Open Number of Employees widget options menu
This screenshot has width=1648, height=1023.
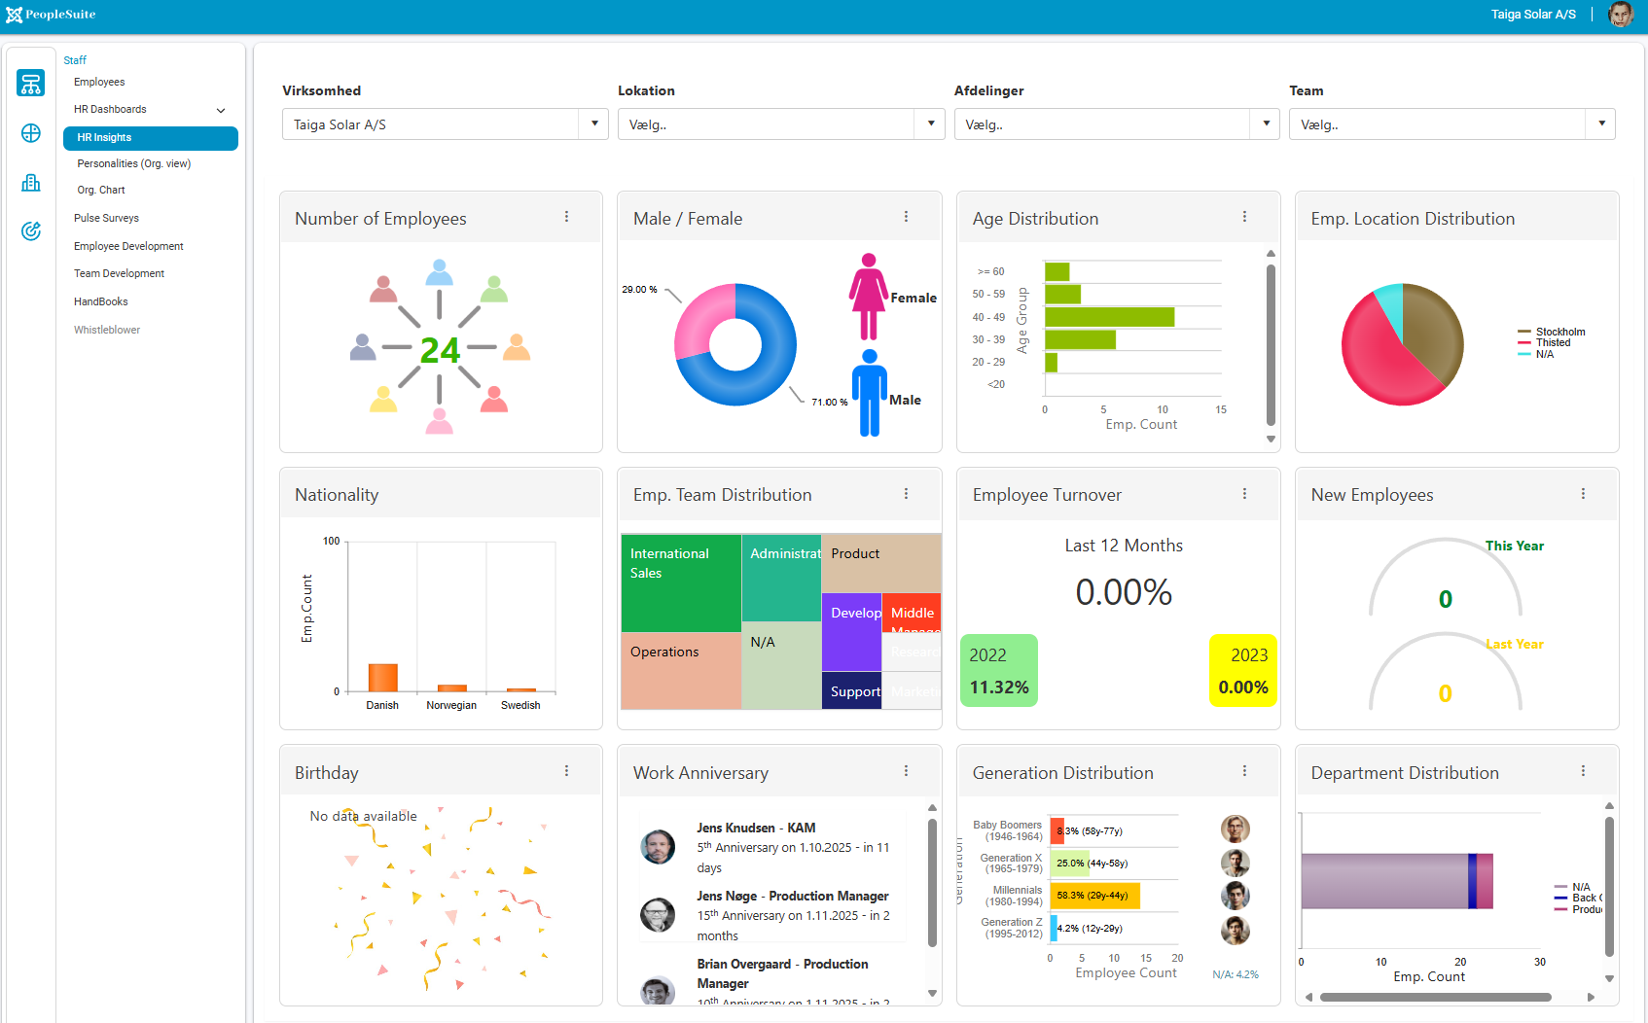coord(566,217)
